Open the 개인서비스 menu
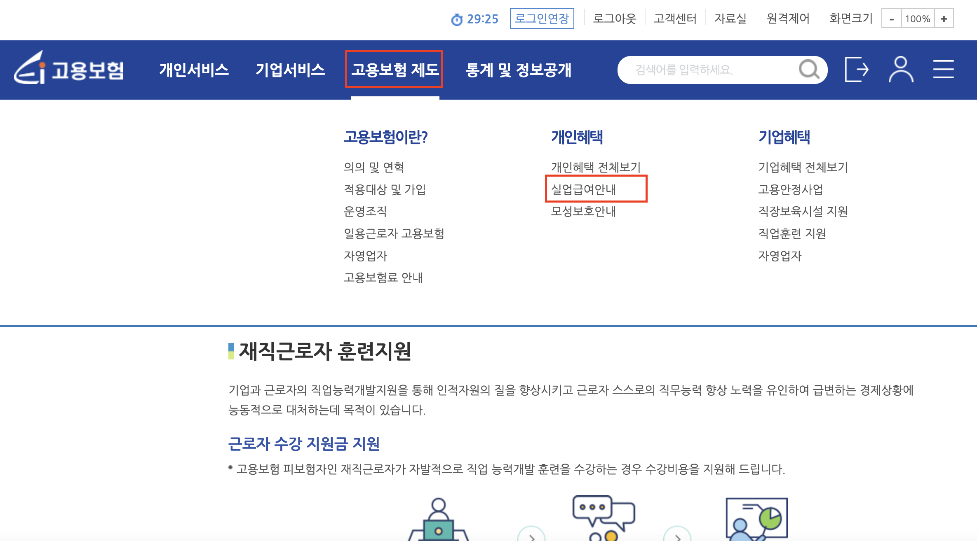This screenshot has height=541, width=977. [x=194, y=70]
